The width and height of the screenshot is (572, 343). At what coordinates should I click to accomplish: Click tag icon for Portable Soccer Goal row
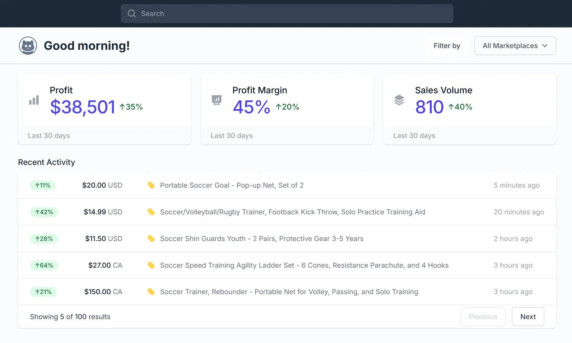coord(151,185)
